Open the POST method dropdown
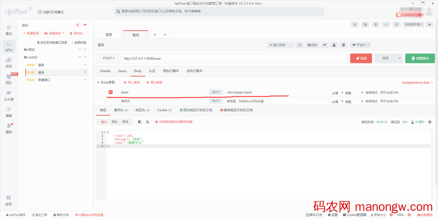Screen dimensions: 438x219 click(x=109, y=59)
